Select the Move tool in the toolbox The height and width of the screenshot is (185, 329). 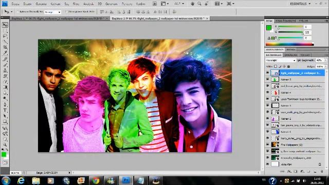[x=5, y=25]
